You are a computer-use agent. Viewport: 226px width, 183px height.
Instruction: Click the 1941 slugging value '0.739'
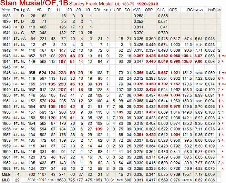[x=163, y=33]
